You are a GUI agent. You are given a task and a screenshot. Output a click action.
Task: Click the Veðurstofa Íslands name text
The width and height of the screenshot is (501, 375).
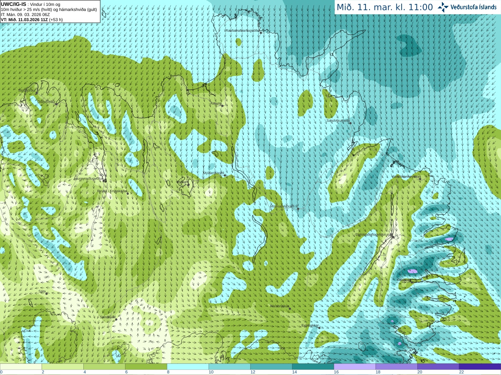(474, 7)
